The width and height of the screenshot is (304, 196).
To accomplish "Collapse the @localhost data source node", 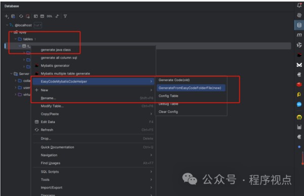I will tap(7, 25).
